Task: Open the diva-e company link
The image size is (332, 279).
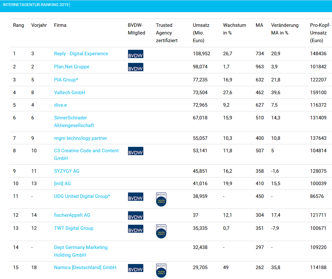Action: (x=61, y=105)
